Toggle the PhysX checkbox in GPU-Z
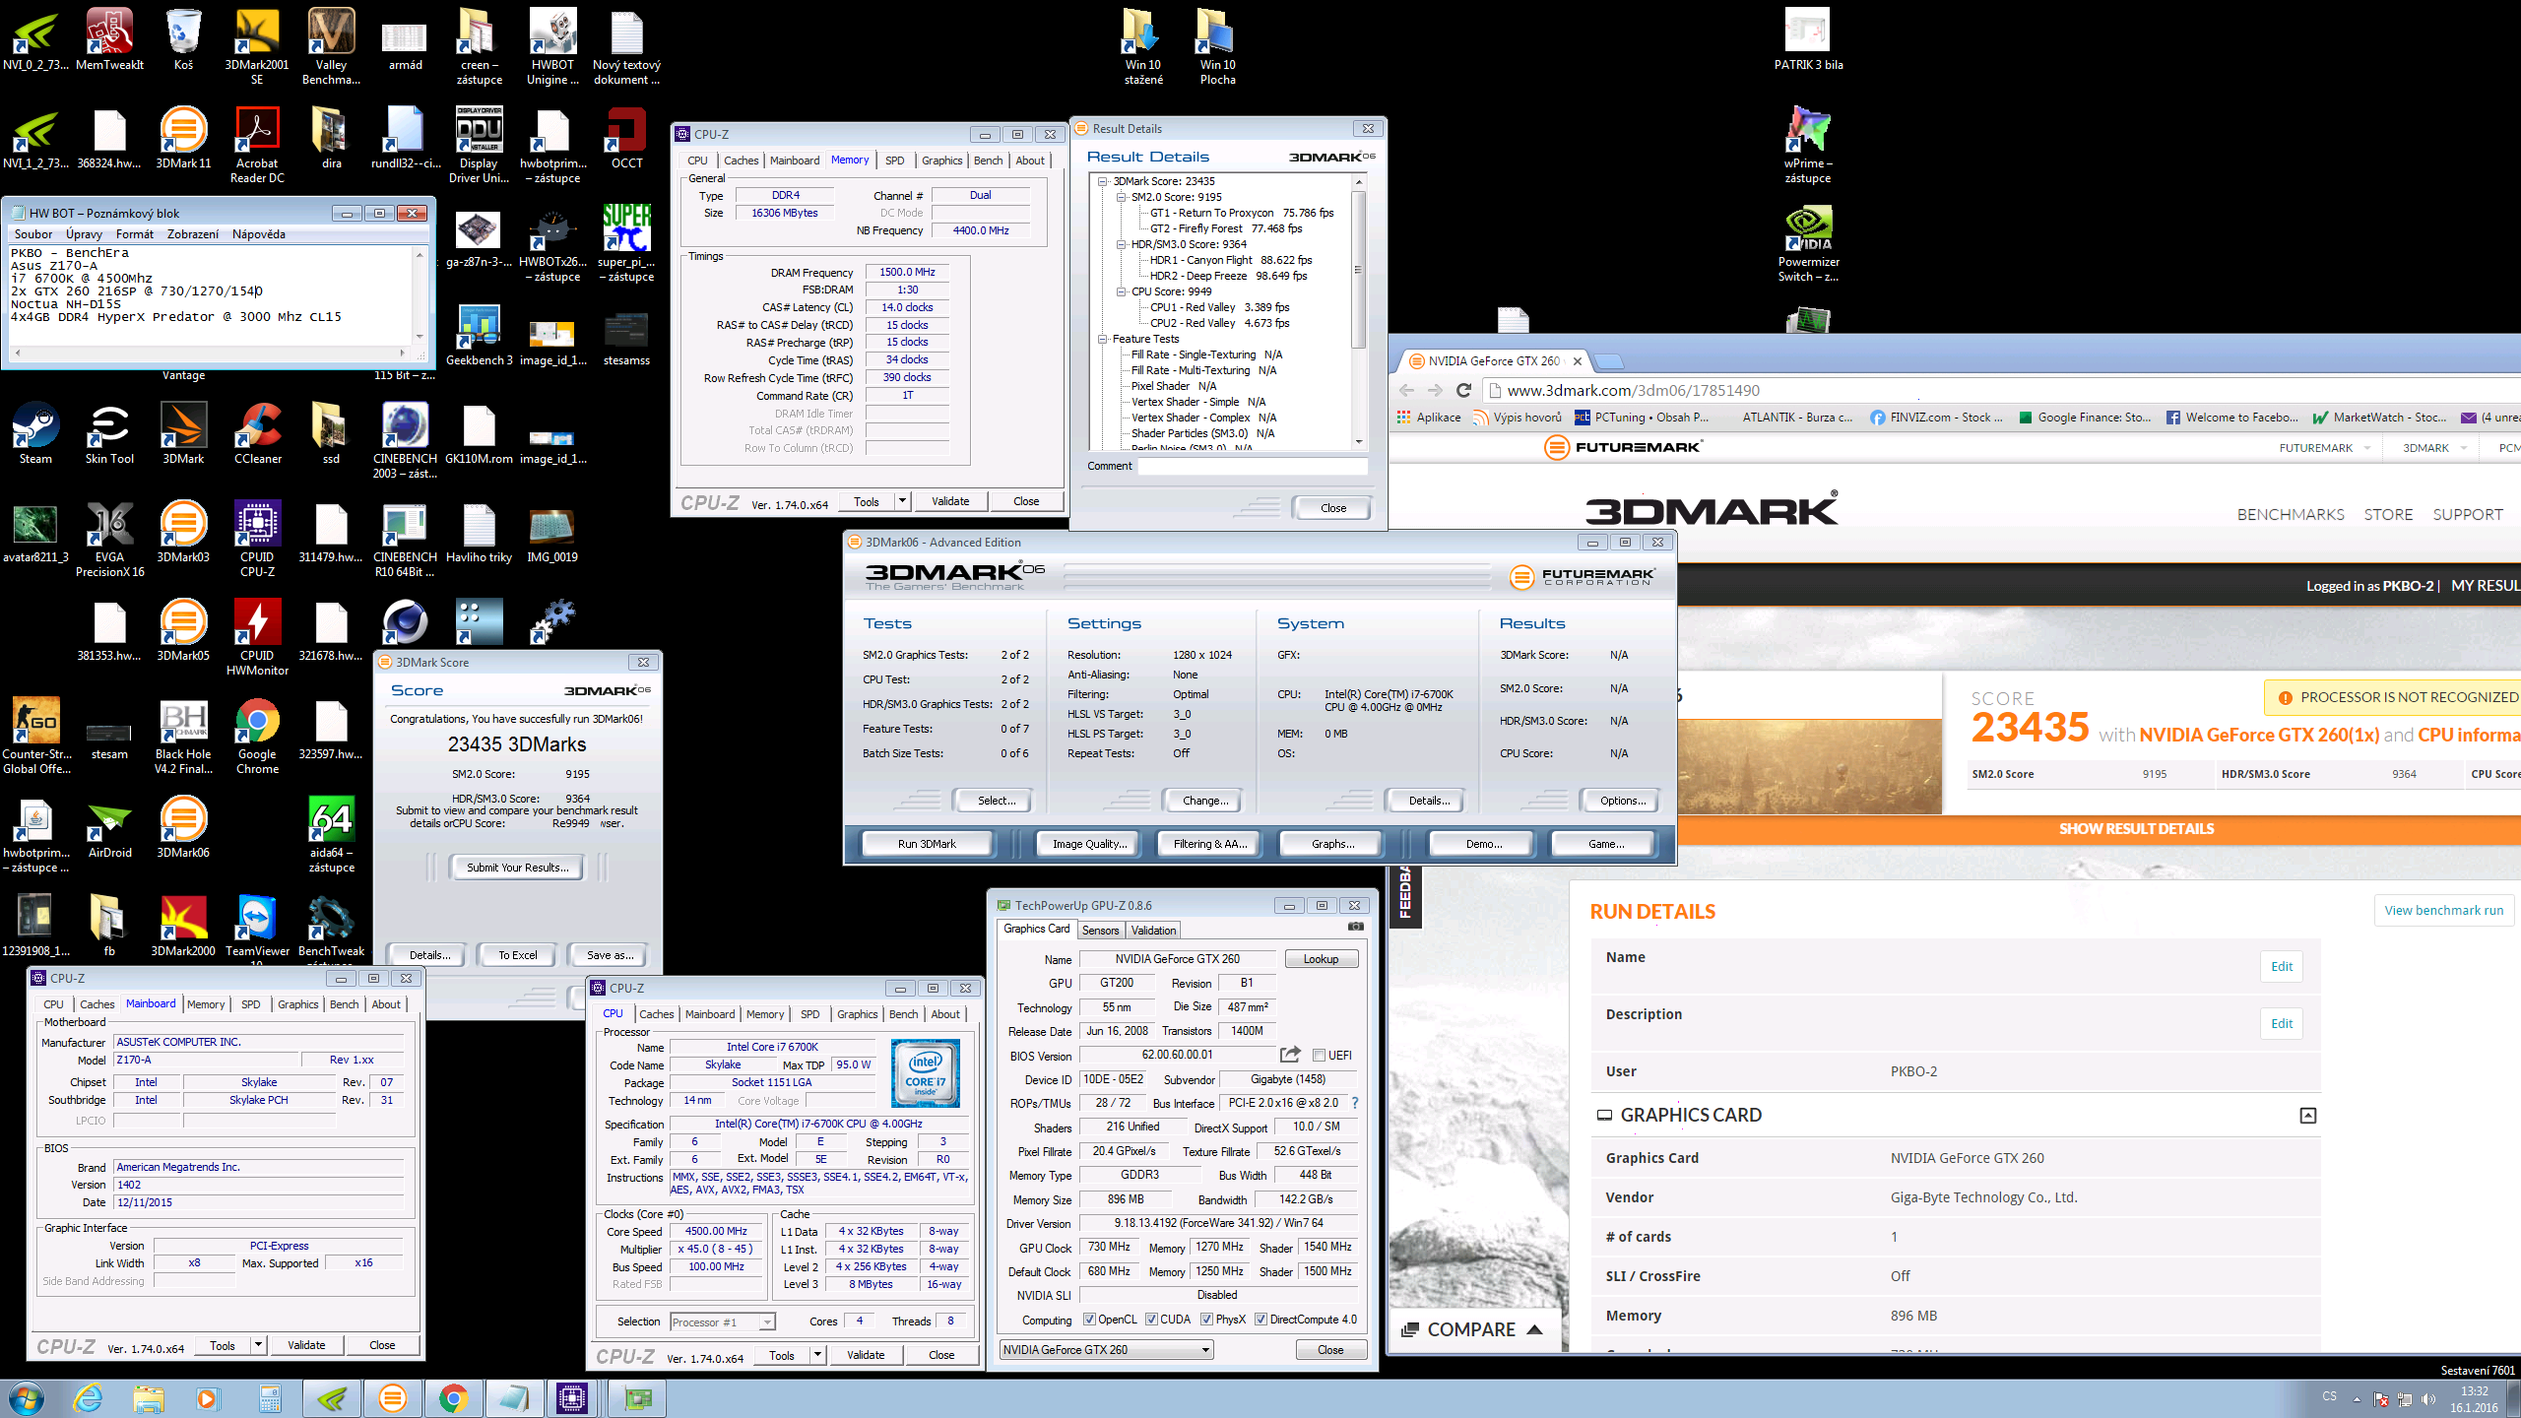2521x1418 pixels. coord(1206,1320)
